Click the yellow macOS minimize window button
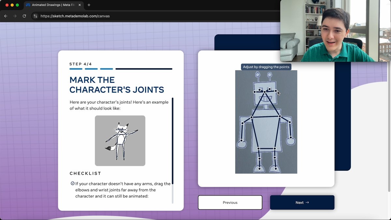The image size is (391, 220). pyautogui.click(x=12, y=5)
